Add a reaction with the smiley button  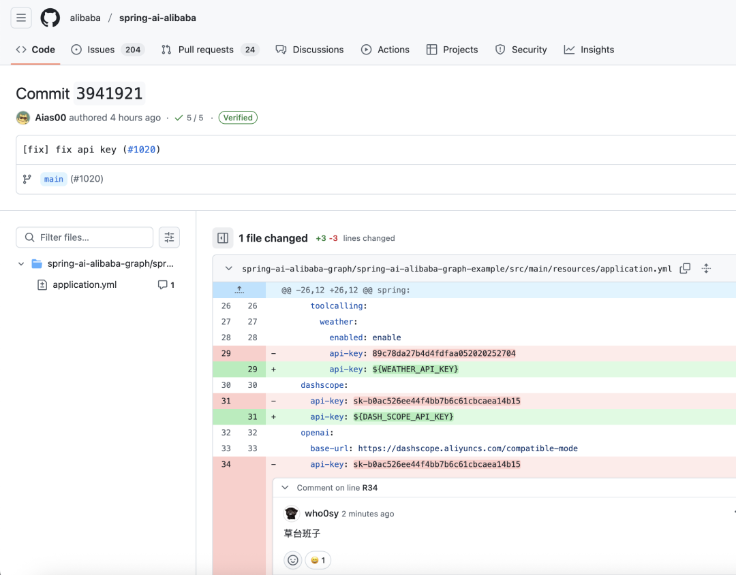click(x=293, y=560)
